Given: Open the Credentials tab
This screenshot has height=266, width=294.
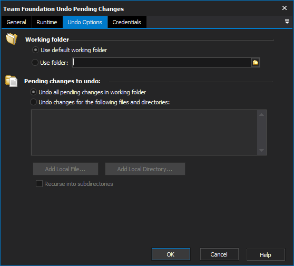Looking at the screenshot, I should tap(127, 22).
